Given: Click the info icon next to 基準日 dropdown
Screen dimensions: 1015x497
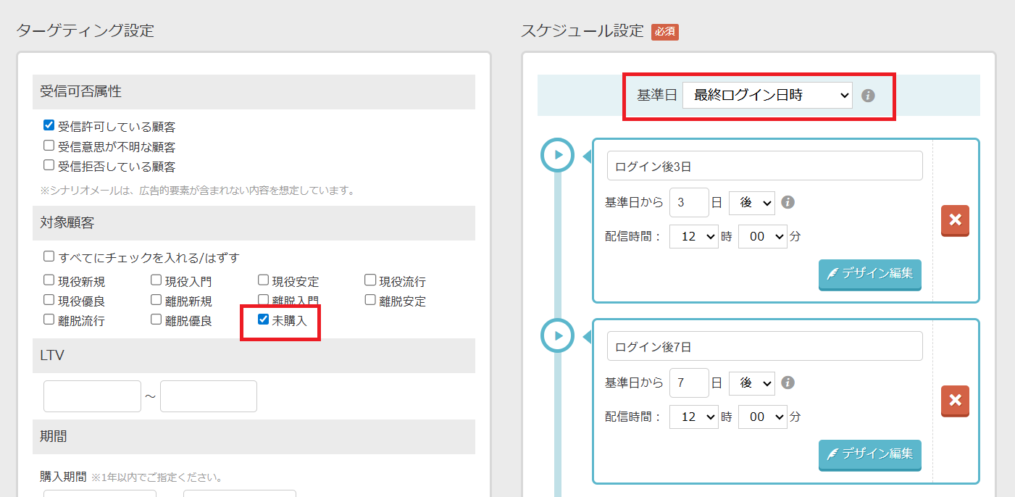Looking at the screenshot, I should click(x=868, y=95).
